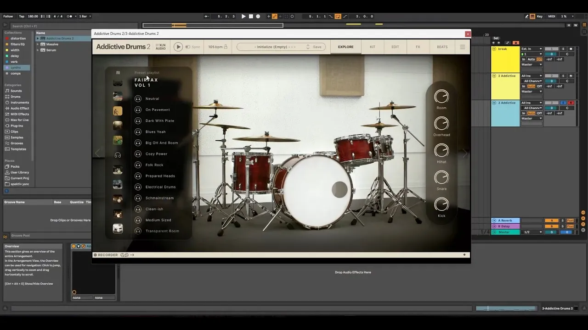
Task: Open the Drums category in the browser
Action: pyautogui.click(x=16, y=97)
